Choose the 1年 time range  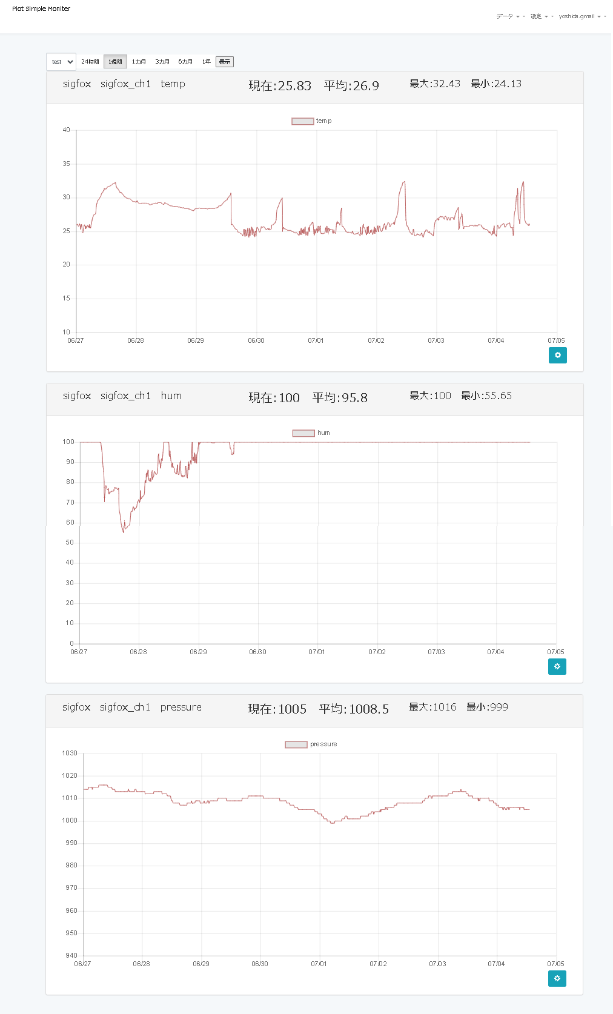206,62
